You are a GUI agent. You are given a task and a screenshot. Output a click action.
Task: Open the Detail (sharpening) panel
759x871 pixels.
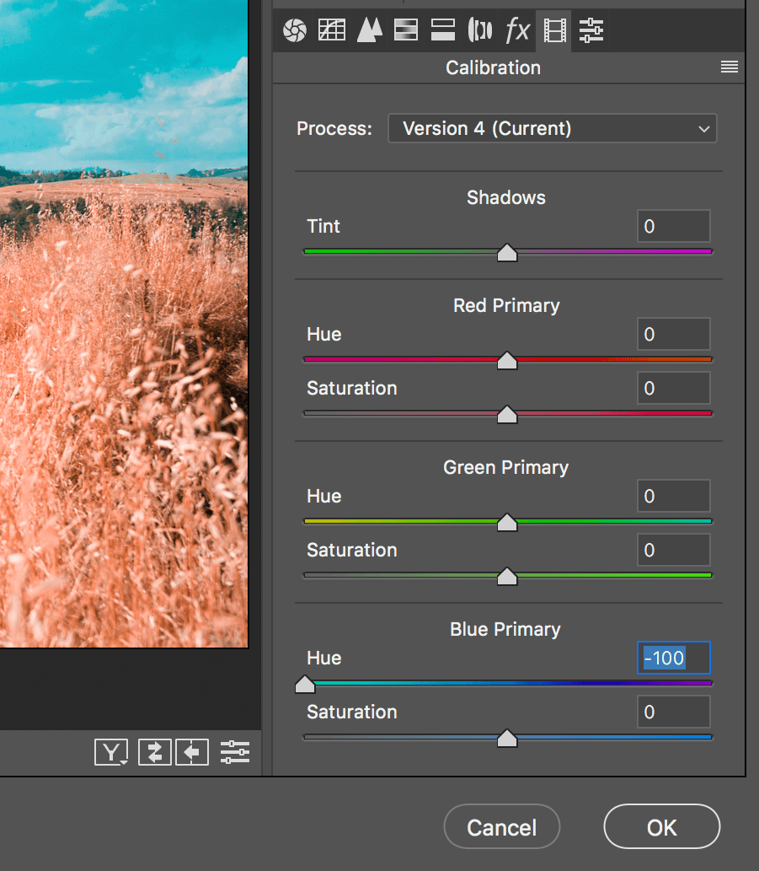click(369, 30)
